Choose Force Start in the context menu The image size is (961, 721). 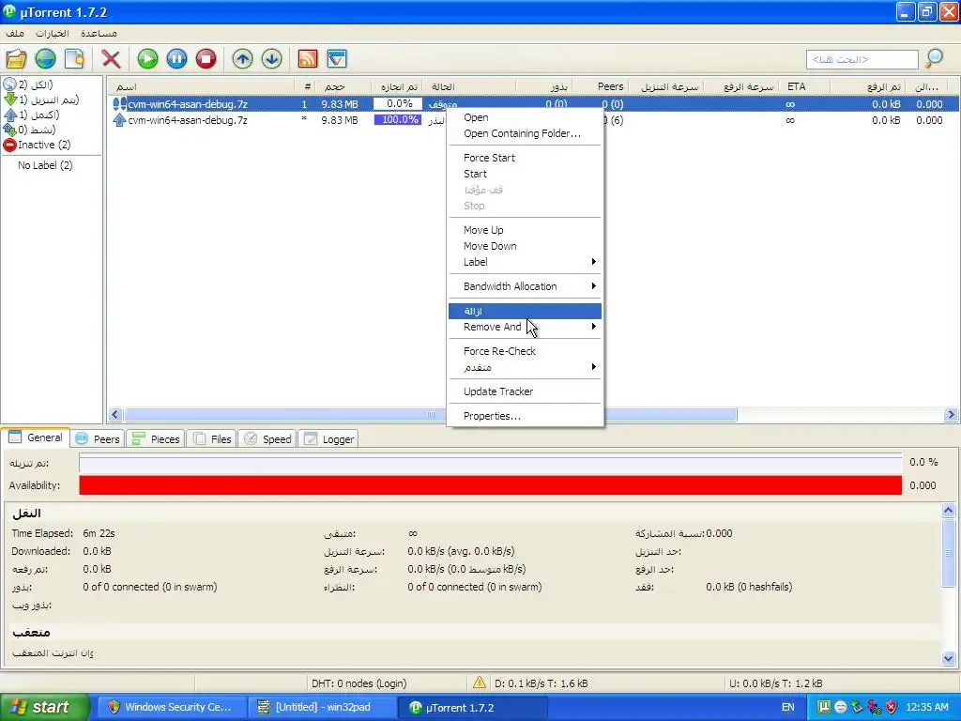[x=525, y=158]
